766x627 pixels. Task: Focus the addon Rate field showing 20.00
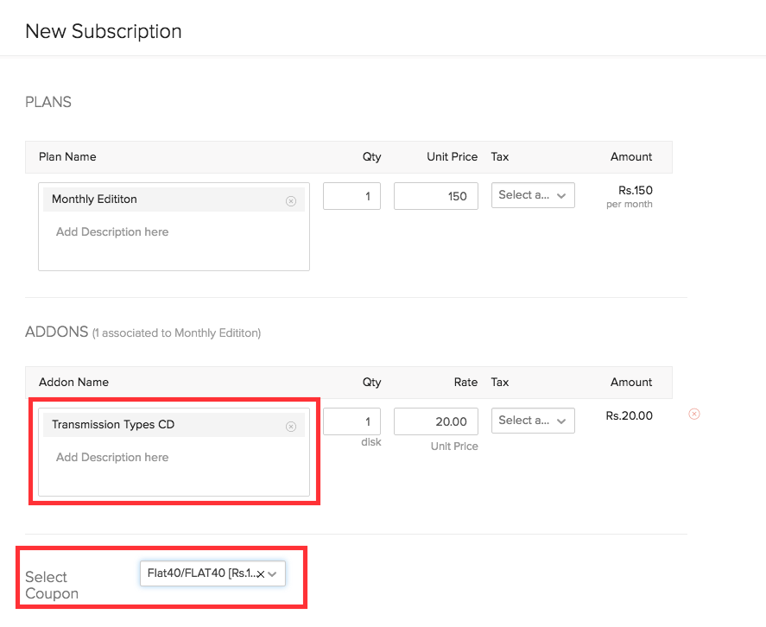click(x=435, y=421)
